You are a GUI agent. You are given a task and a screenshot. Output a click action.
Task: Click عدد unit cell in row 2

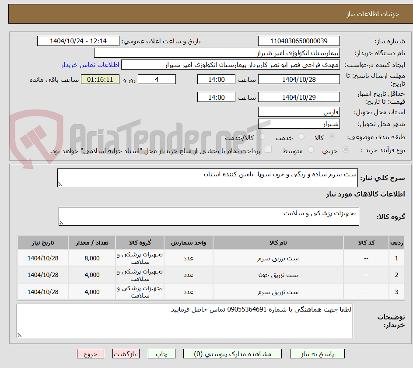[x=189, y=275]
